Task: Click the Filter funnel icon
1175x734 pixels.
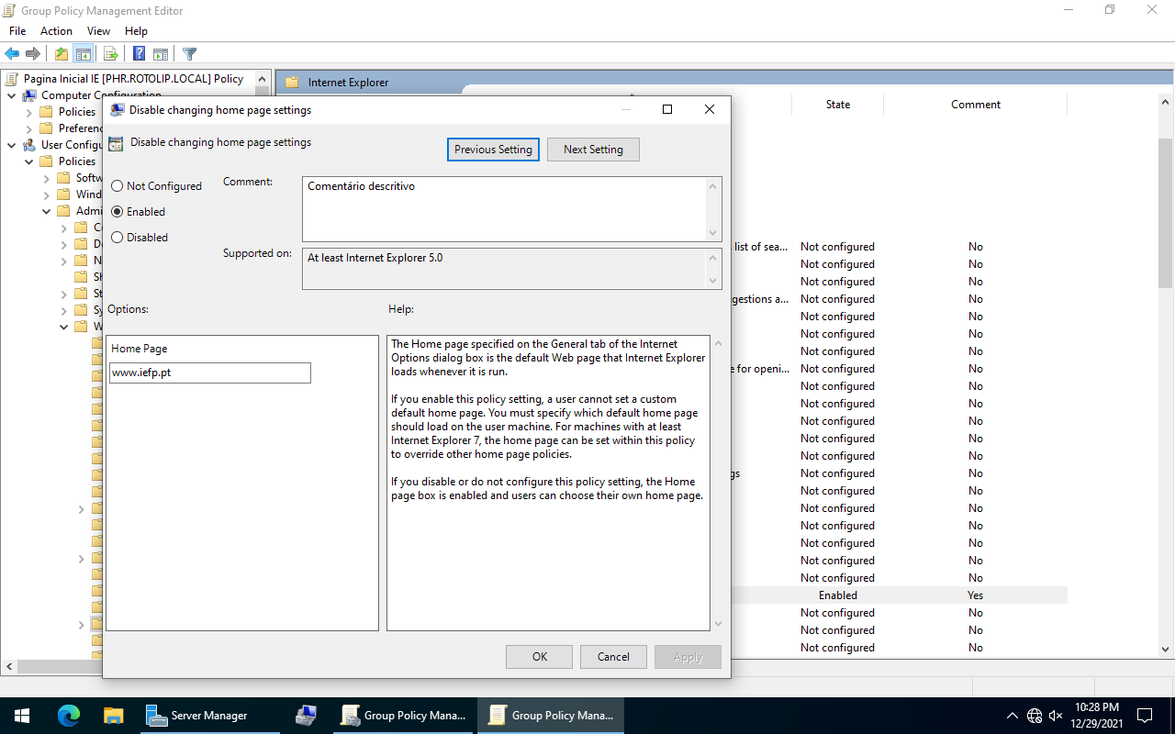Action: coord(189,54)
